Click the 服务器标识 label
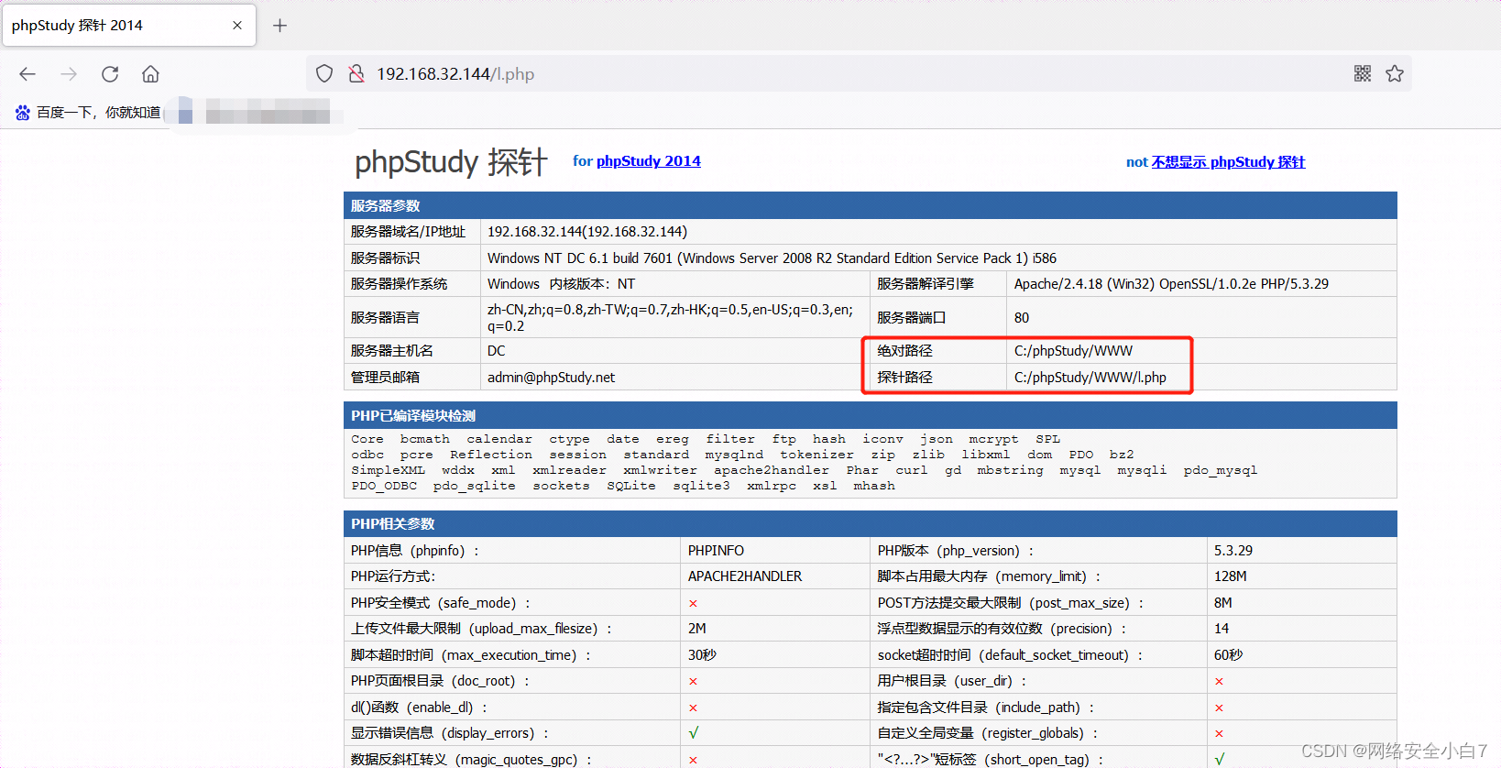The width and height of the screenshot is (1501, 768). (x=385, y=258)
